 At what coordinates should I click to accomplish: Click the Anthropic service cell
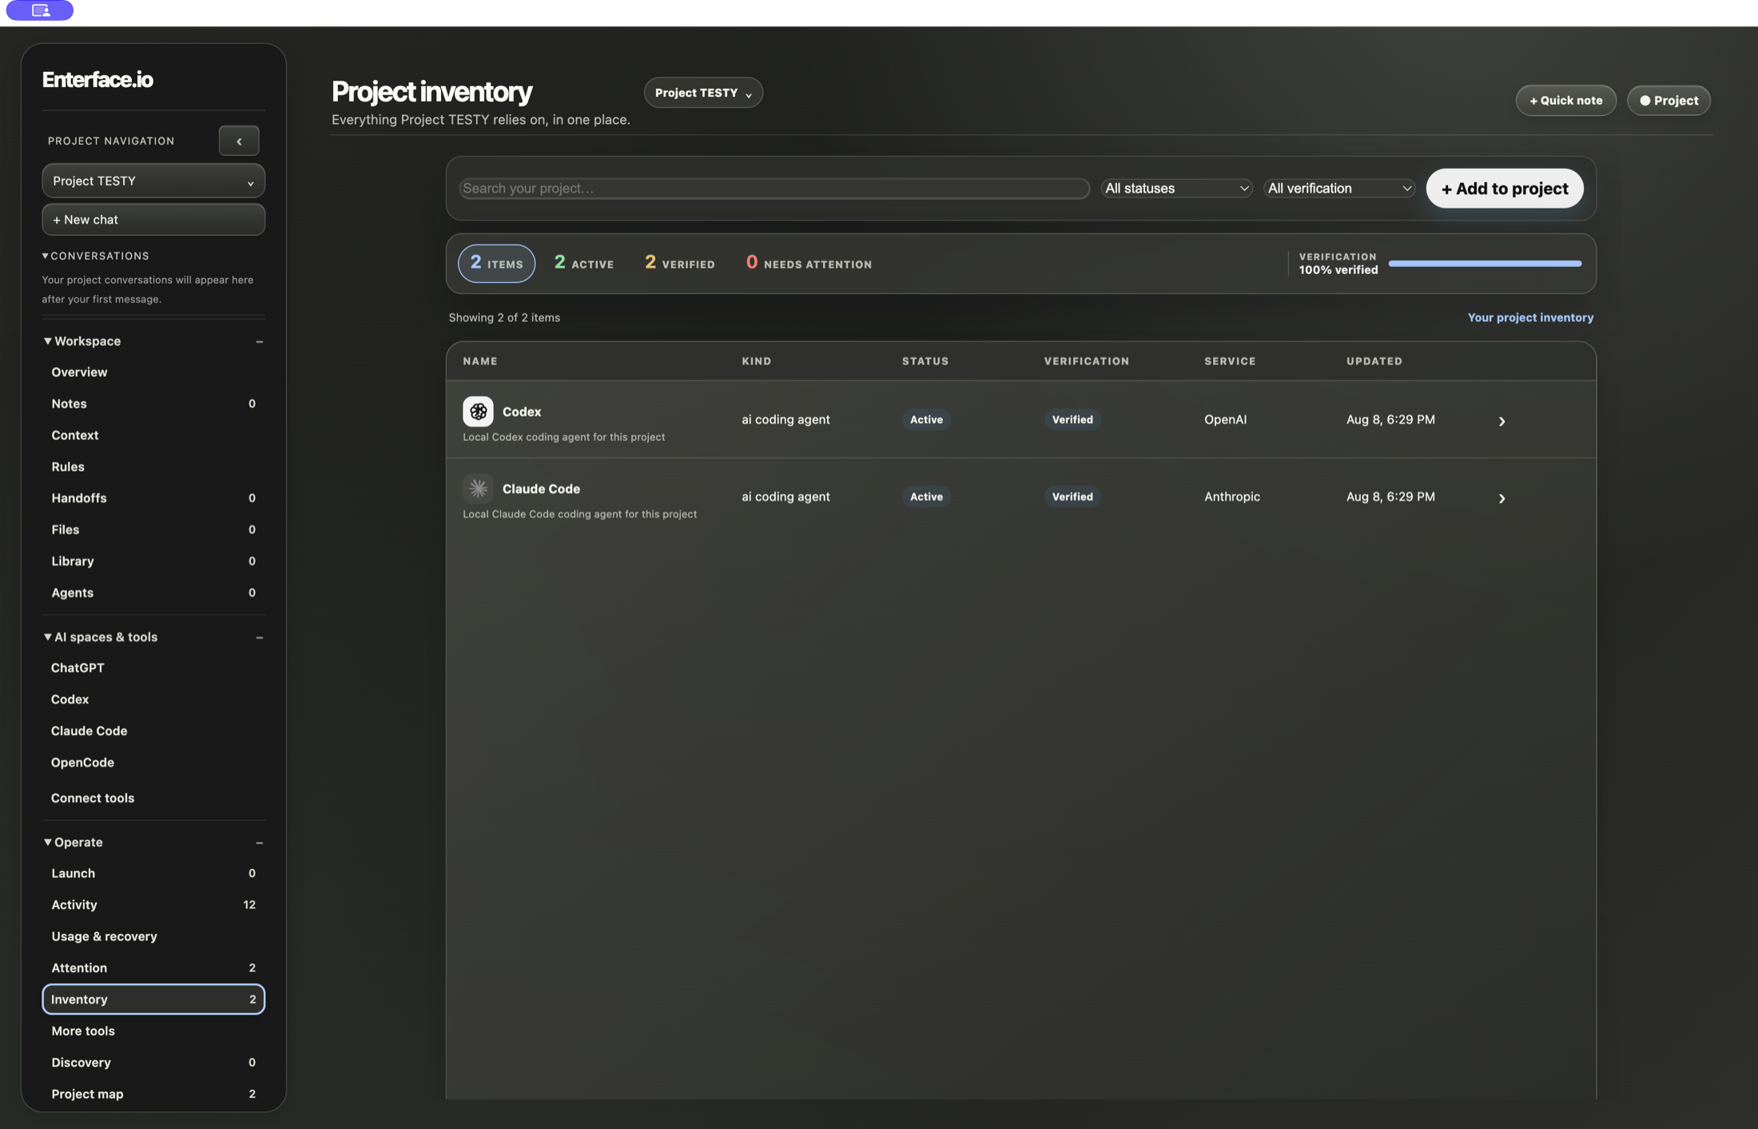[1232, 496]
